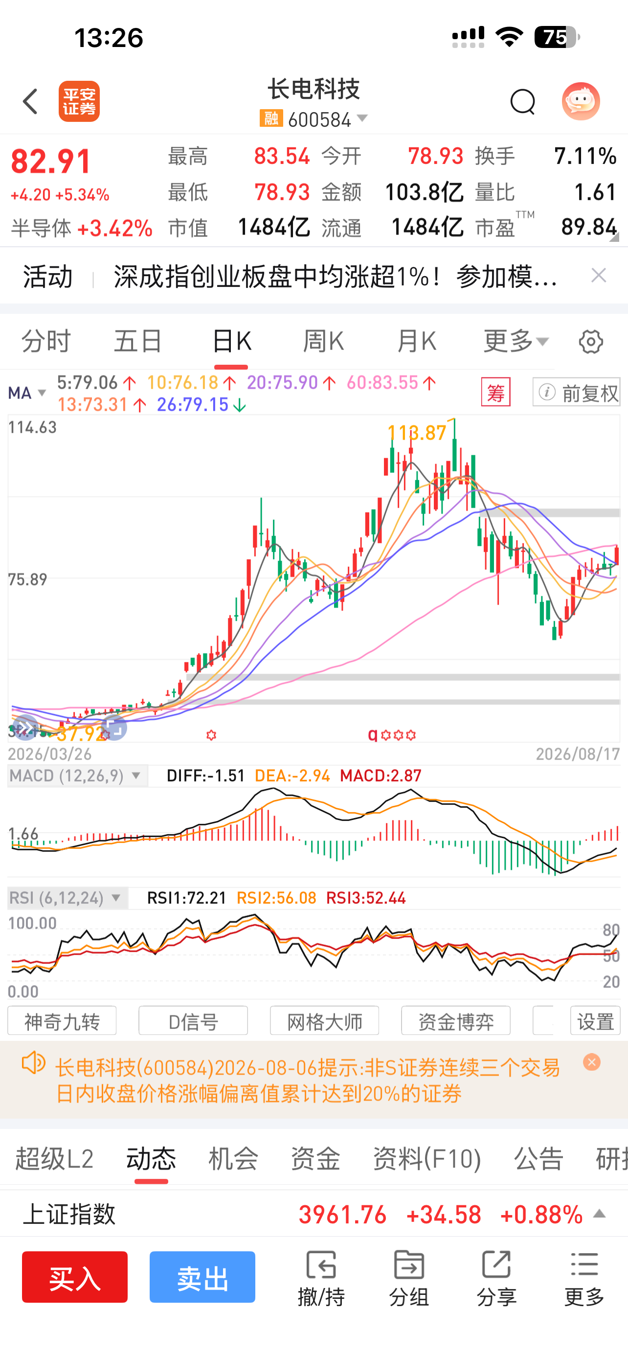Open the assistant avatar icon
Image resolution: width=628 pixels, height=1360 pixels.
point(581,101)
